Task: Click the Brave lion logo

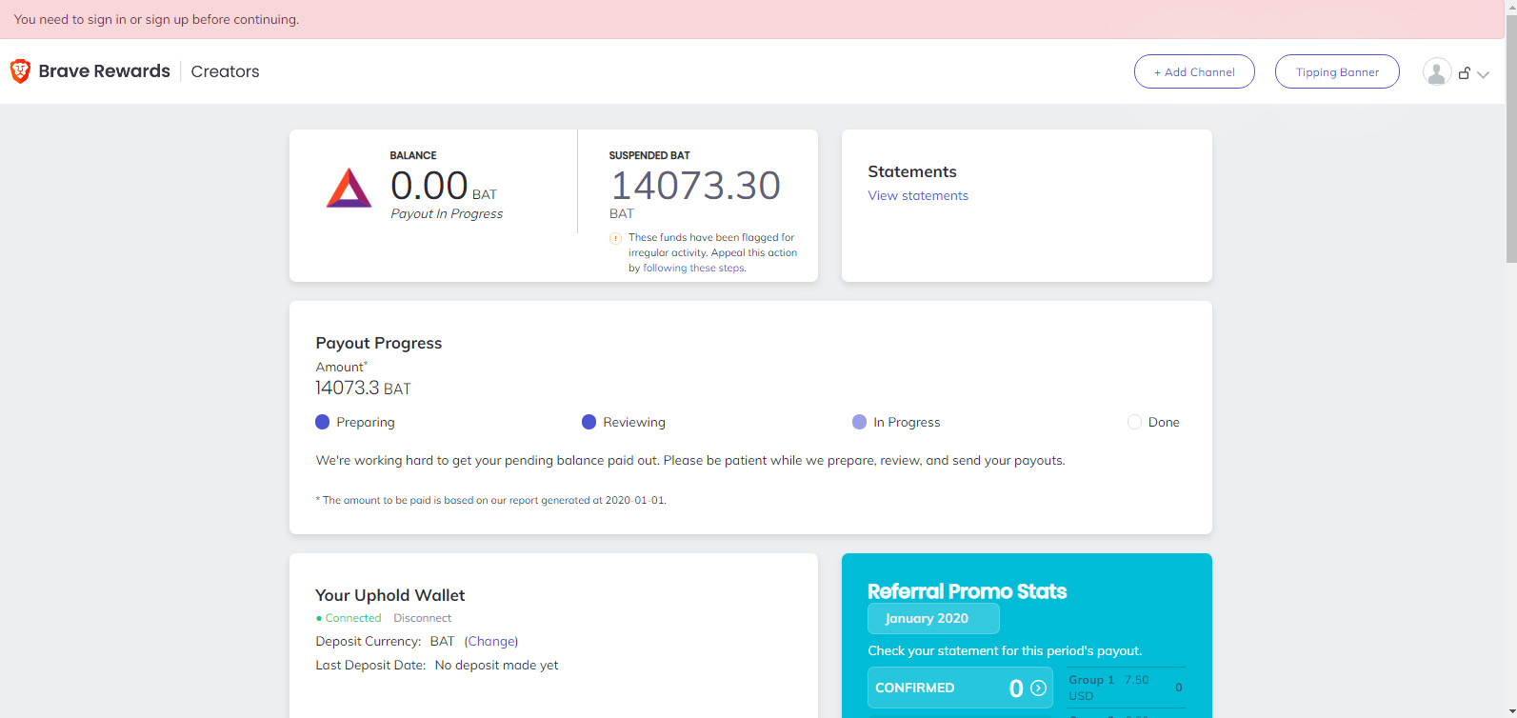Action: click(x=20, y=71)
